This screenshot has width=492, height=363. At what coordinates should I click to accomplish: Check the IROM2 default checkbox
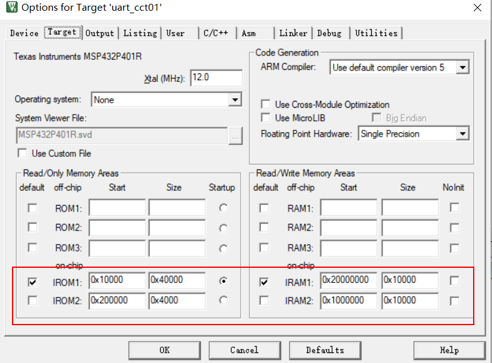click(33, 301)
